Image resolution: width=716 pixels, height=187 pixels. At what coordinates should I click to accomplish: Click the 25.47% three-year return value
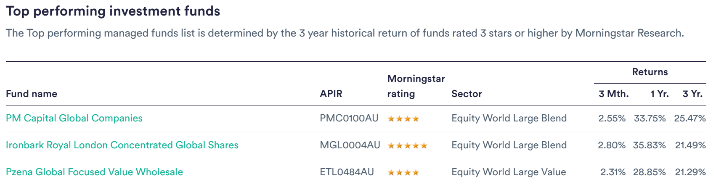690,118
